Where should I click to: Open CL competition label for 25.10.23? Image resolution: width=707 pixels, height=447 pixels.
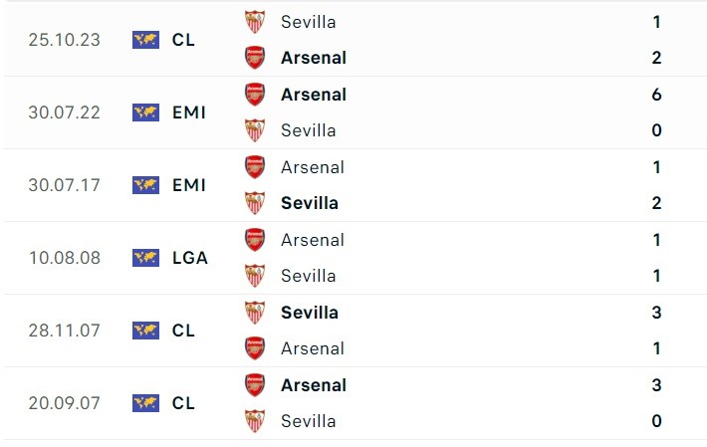pos(183,40)
